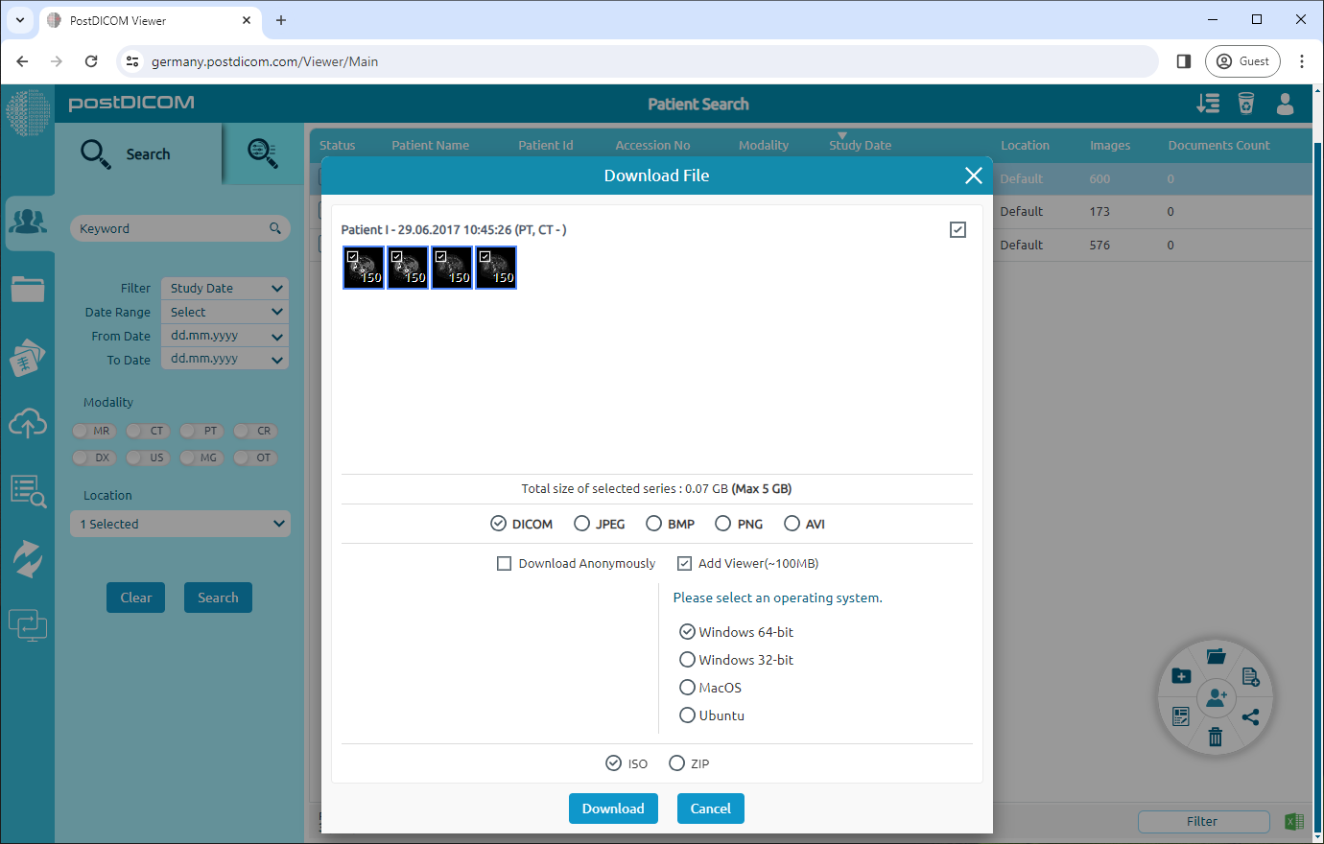Click the share icon in radial menu
This screenshot has width=1324, height=844.
point(1250,716)
